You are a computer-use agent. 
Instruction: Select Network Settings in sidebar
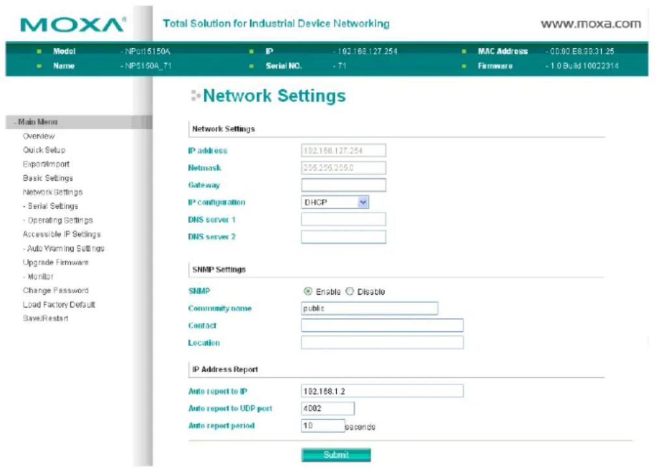click(x=53, y=193)
